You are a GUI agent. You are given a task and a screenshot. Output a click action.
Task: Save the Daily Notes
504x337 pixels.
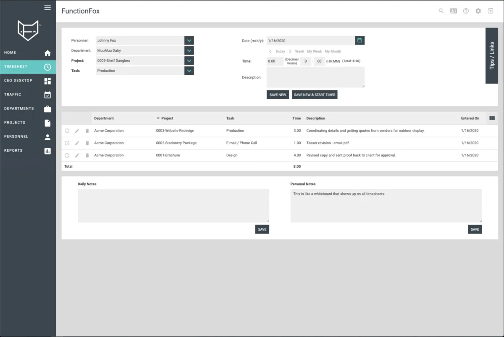click(262, 229)
